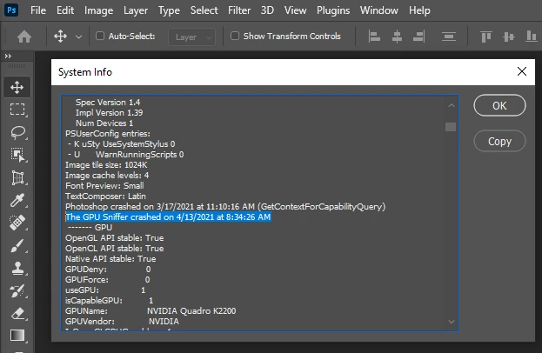Select the History Brush tool

pos(17,290)
